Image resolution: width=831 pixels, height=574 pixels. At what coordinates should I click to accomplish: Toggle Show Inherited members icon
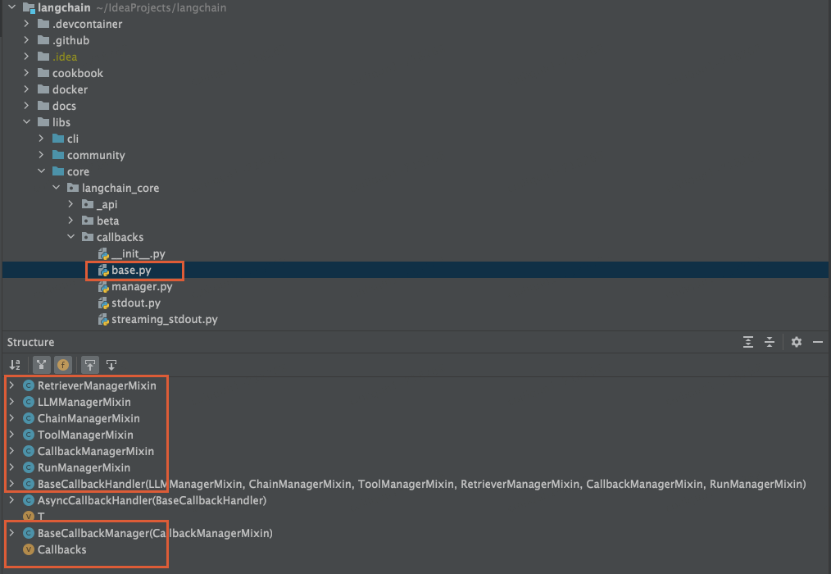coord(41,365)
